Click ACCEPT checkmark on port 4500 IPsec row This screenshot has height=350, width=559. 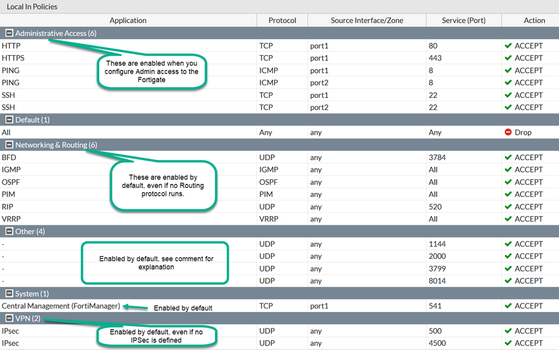coord(508,343)
